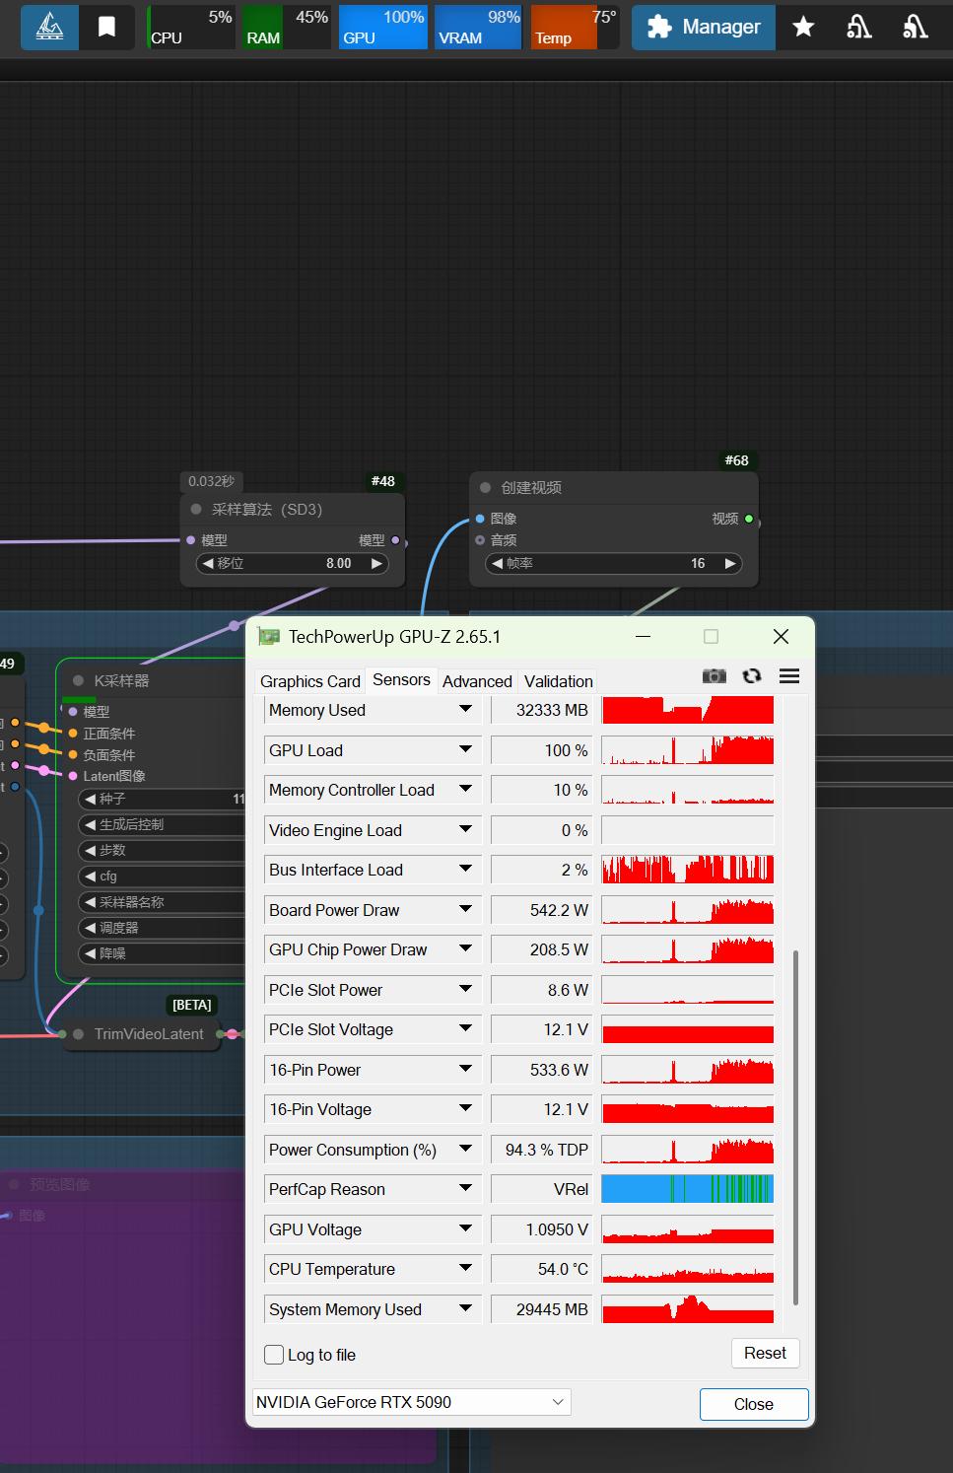
Task: Click the GPU-Z title bar chip icon
Action: [x=269, y=637]
